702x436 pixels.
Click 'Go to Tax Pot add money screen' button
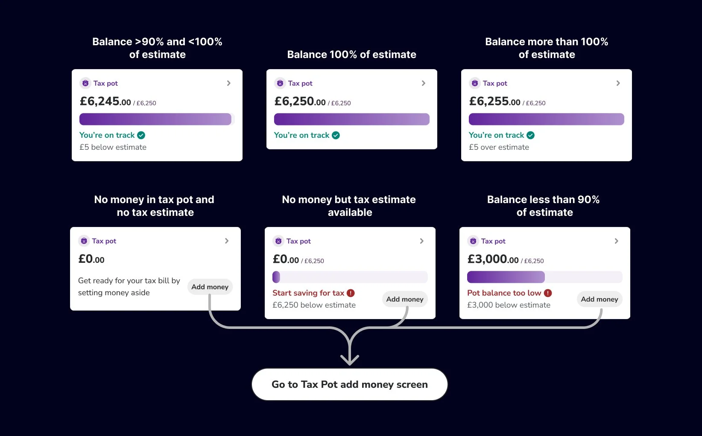[350, 384]
